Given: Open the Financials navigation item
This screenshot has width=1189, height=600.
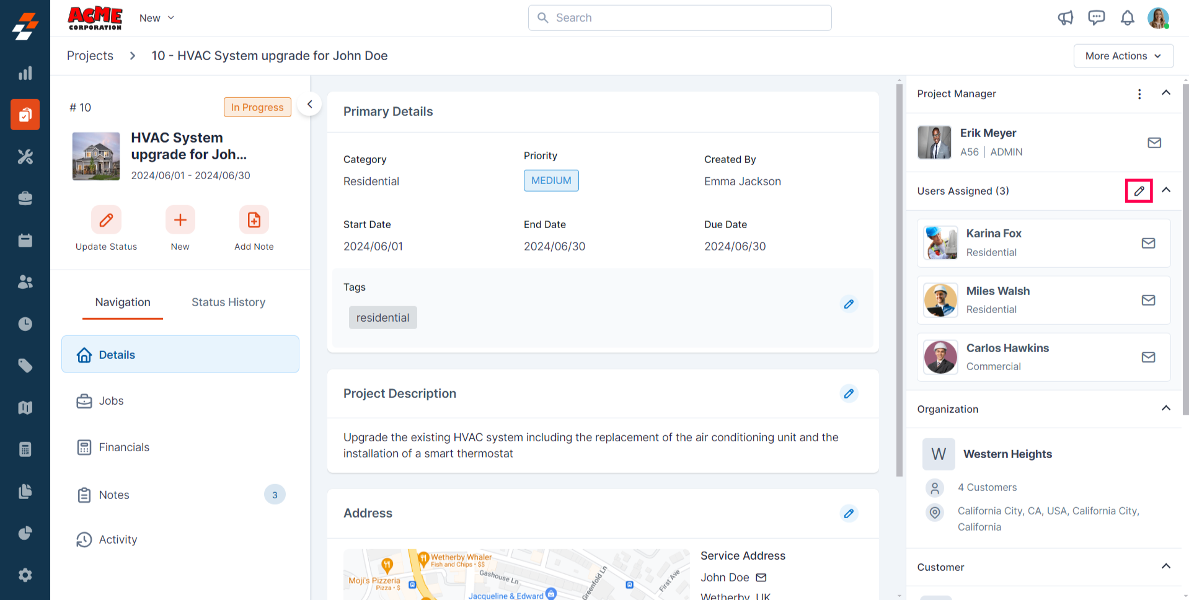Looking at the screenshot, I should click(x=124, y=448).
